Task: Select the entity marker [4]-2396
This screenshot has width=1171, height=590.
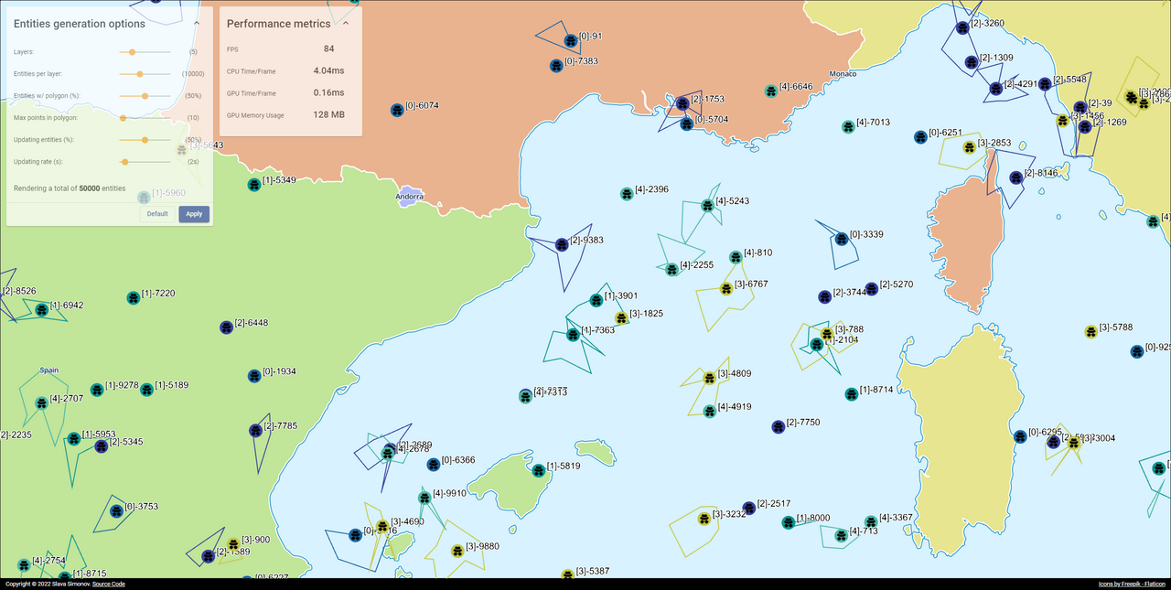Action: coord(627,194)
